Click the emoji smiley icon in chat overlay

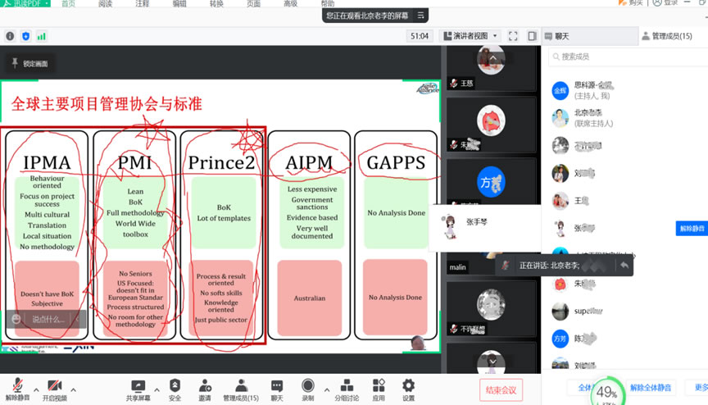click(16, 319)
